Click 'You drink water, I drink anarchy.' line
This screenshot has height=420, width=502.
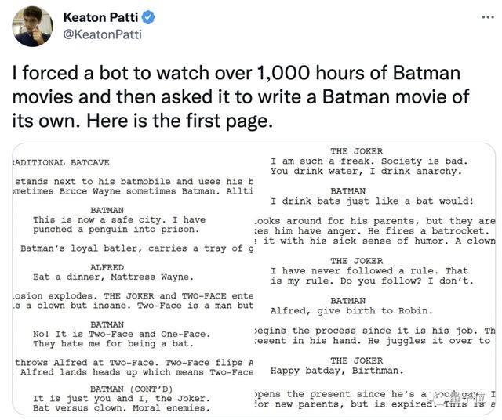[366, 171]
